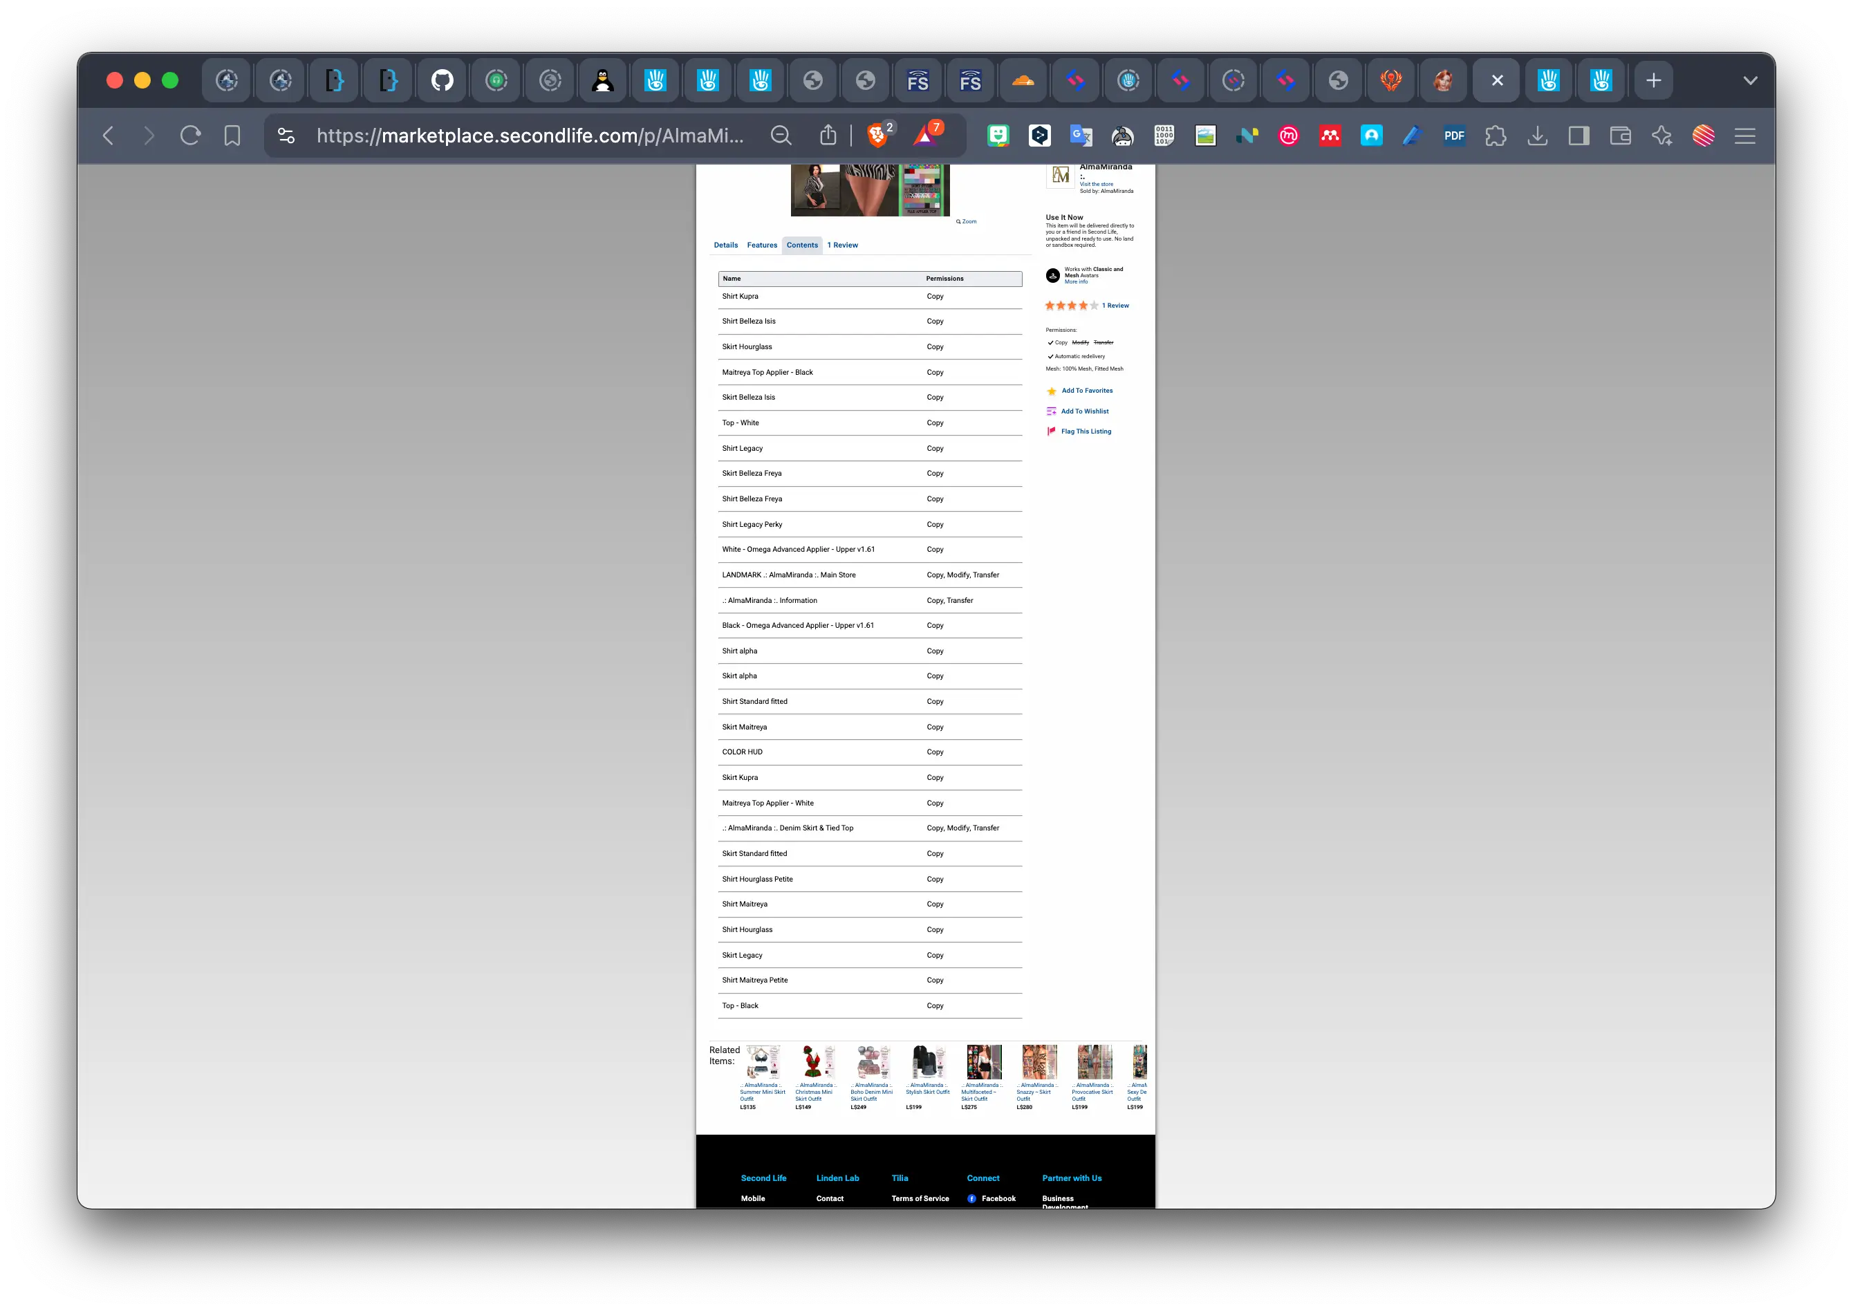Click More info under Works with avatars
This screenshot has width=1853, height=1311.
1076,281
